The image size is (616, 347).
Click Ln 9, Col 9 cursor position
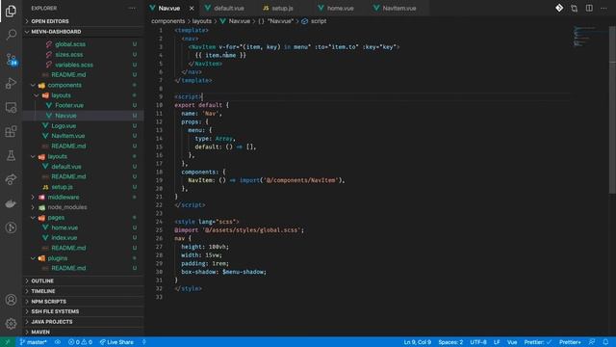(x=417, y=342)
